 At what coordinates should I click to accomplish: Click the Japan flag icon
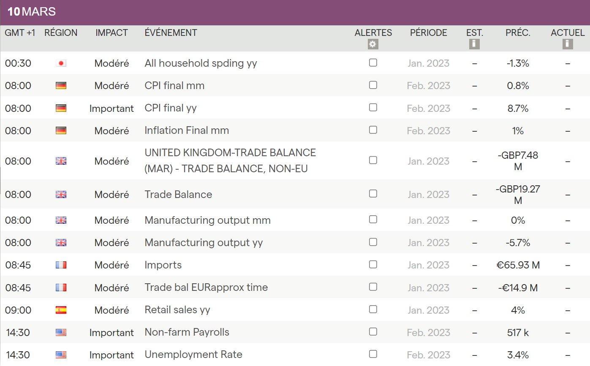coord(61,63)
